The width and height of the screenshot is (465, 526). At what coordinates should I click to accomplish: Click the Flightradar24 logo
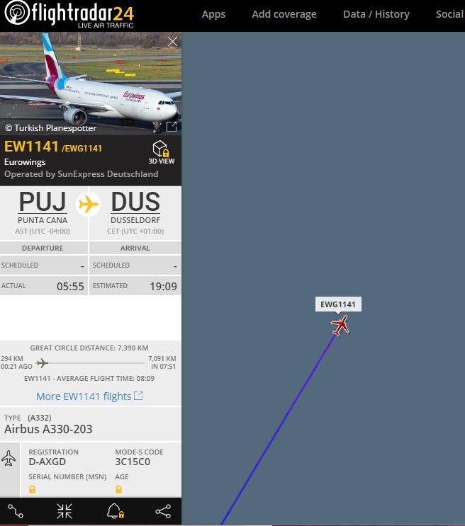click(69, 14)
